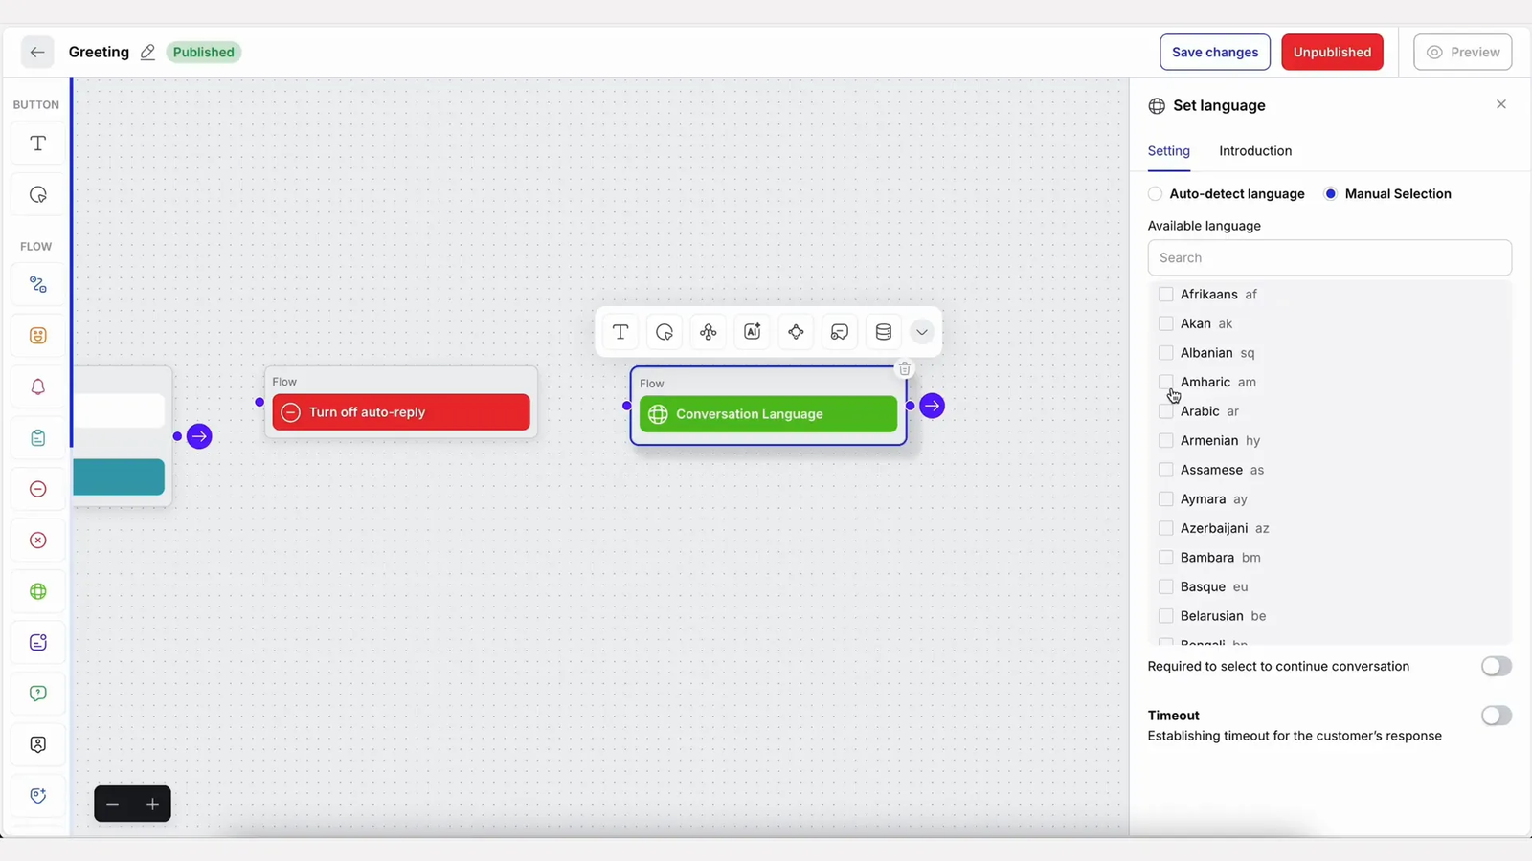
Task: Select the Conversation Language node
Action: click(x=768, y=414)
